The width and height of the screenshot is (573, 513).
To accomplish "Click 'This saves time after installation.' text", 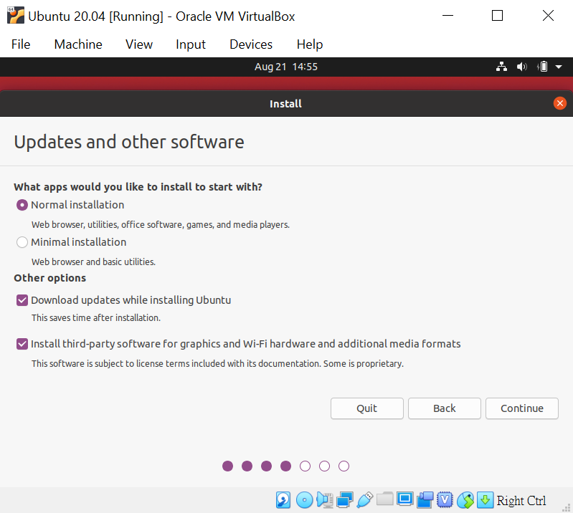I will [96, 317].
